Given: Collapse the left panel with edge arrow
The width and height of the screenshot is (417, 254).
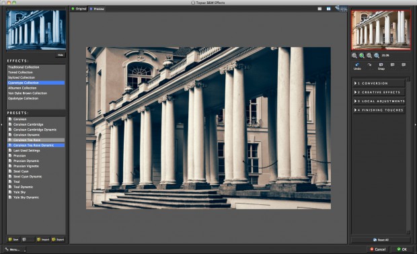Looking at the screenshot, I should click(x=2, y=124).
